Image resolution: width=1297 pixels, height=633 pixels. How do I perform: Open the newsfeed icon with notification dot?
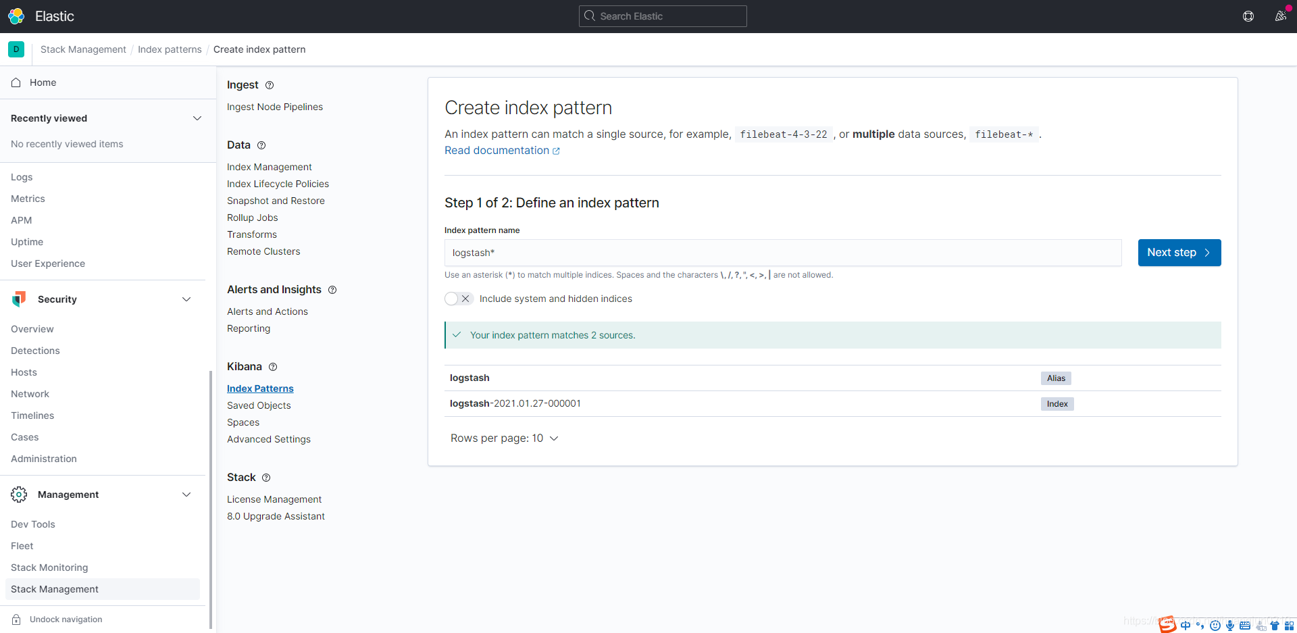coord(1280,16)
